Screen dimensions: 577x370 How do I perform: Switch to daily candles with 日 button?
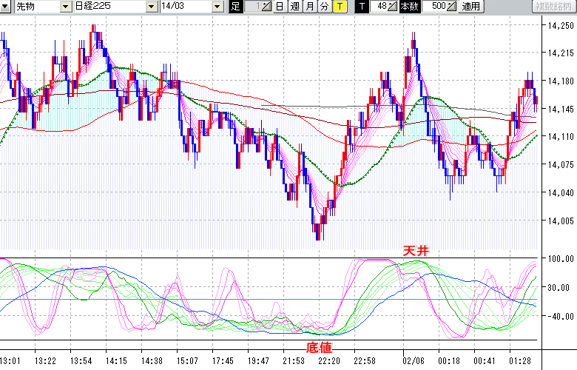[x=279, y=7]
